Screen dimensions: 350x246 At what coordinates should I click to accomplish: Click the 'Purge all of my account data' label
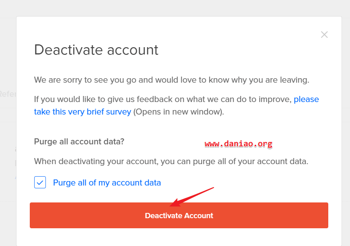(x=107, y=183)
